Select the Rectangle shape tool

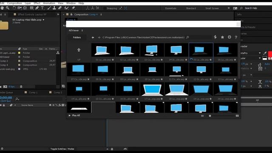coord(31,8)
